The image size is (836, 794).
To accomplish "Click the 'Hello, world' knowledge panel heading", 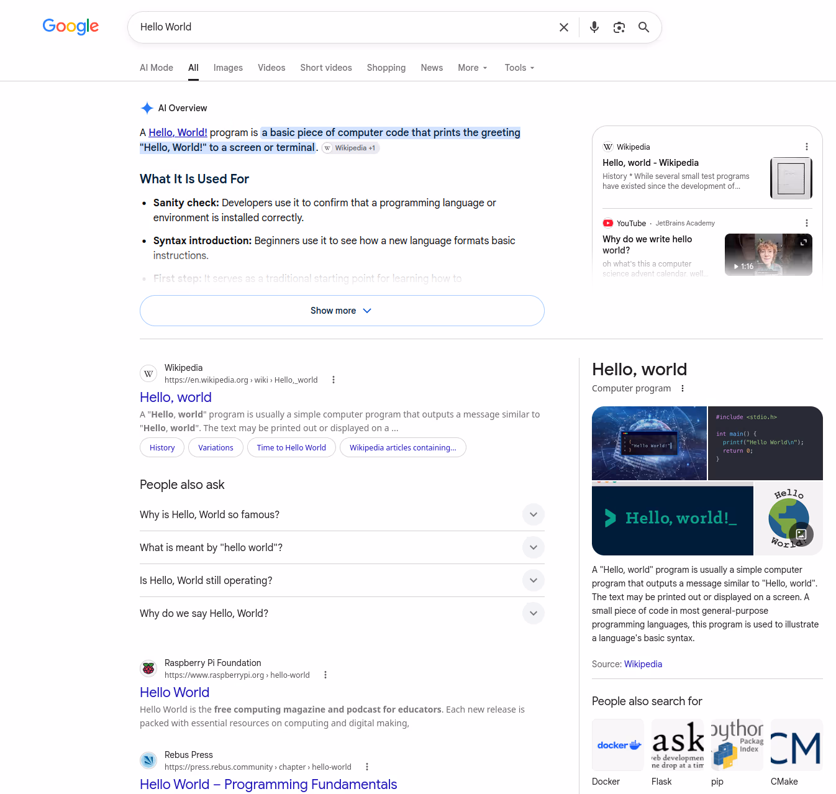I will (x=639, y=370).
